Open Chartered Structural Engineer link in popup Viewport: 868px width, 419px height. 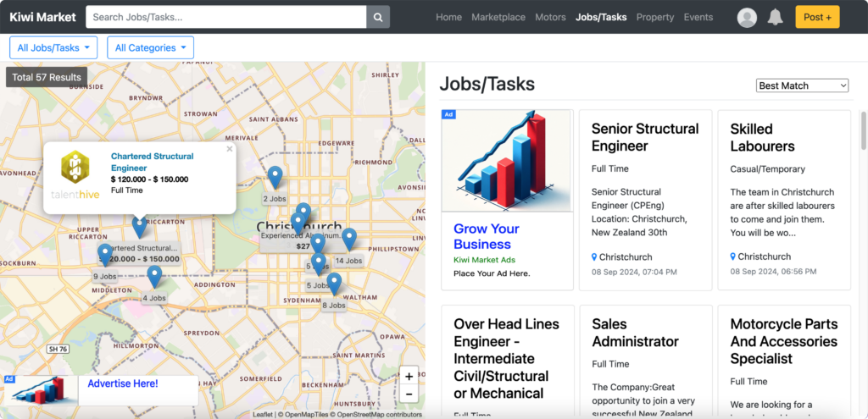point(153,162)
